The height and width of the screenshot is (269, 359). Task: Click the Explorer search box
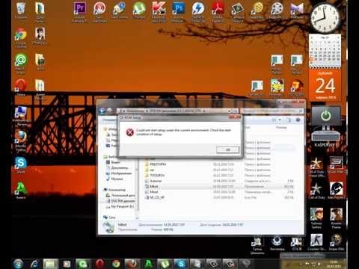point(272,111)
